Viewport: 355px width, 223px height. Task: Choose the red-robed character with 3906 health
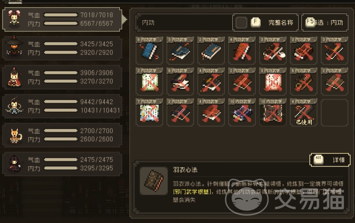tap(62, 77)
